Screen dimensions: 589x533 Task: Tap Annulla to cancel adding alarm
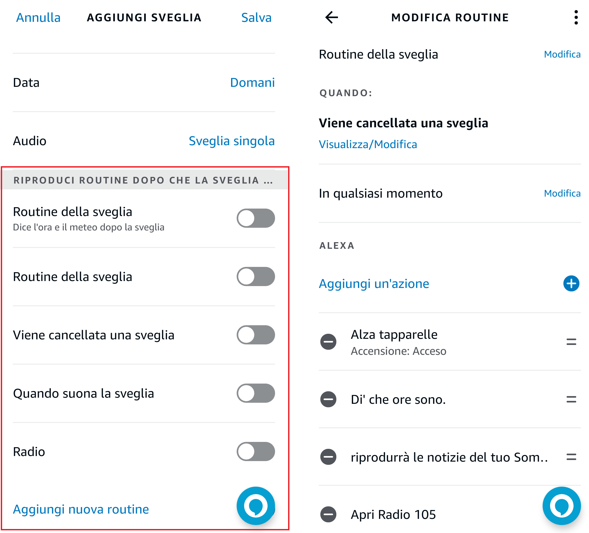point(38,18)
